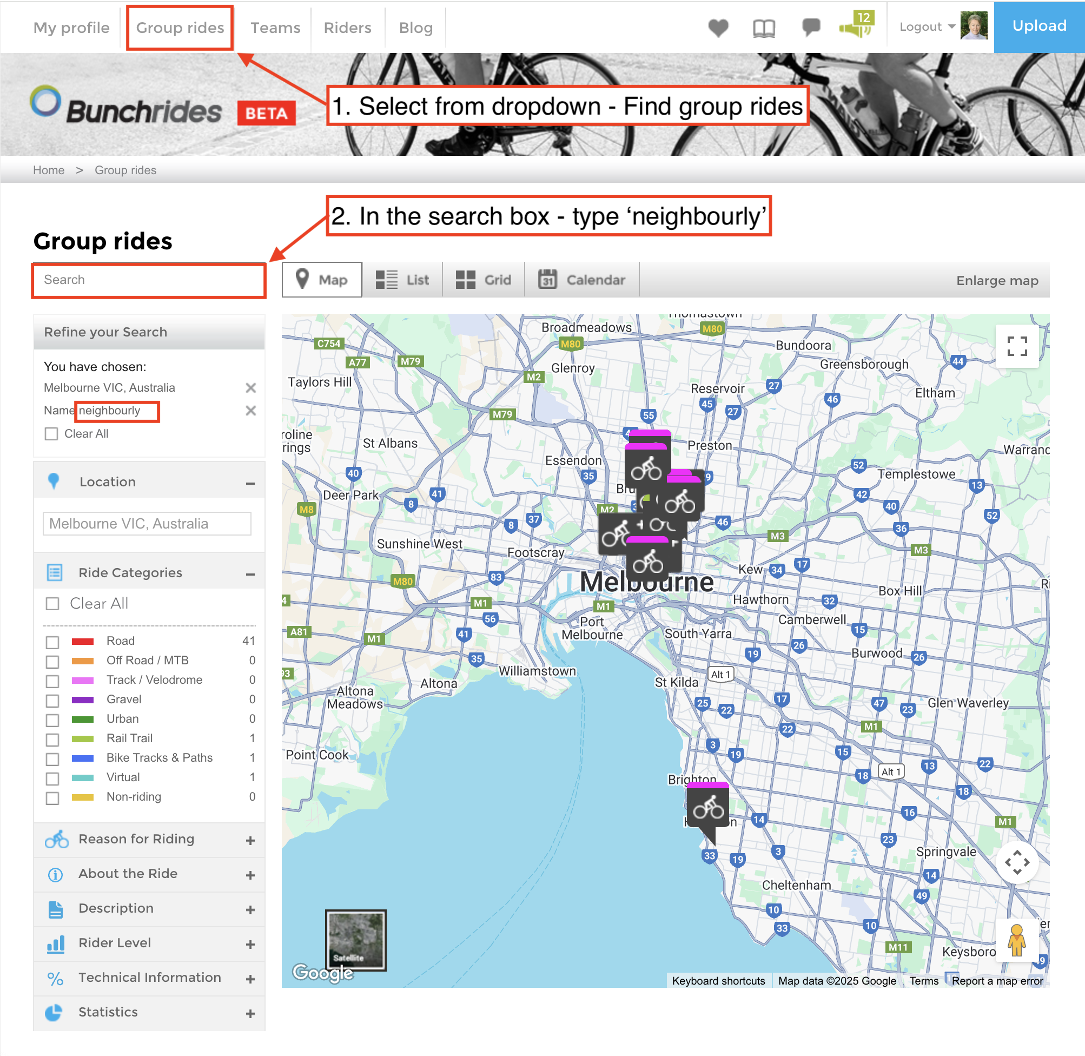Click the About the Ride info icon
This screenshot has height=1056, width=1085.
coord(55,875)
